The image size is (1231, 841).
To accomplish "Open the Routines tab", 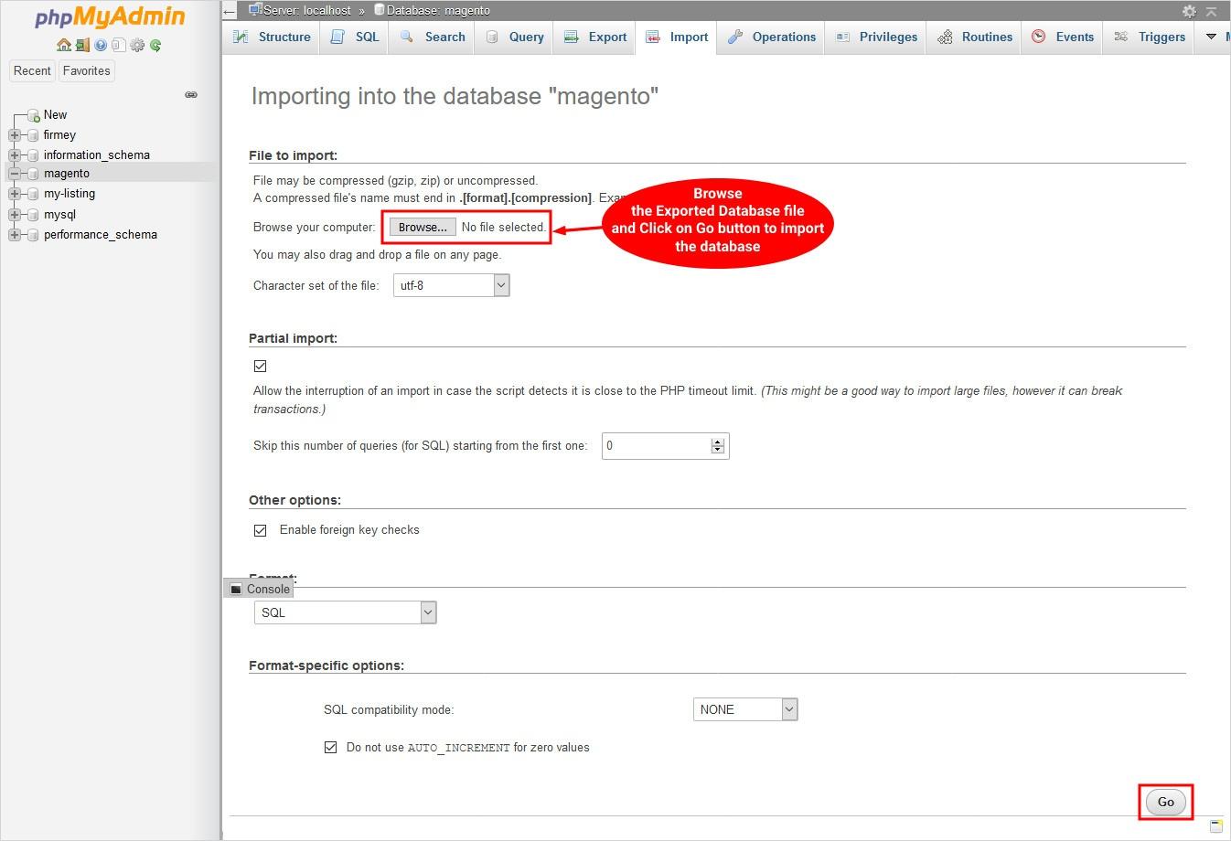I will 975,37.
